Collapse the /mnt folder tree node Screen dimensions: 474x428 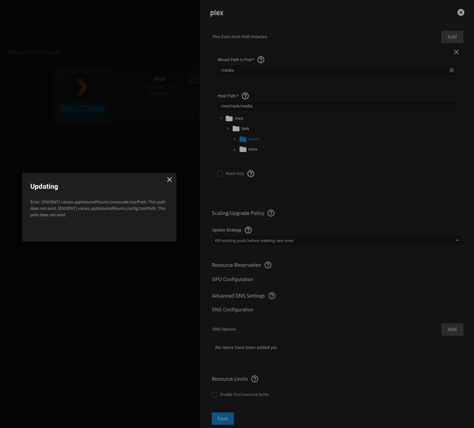[x=221, y=118]
